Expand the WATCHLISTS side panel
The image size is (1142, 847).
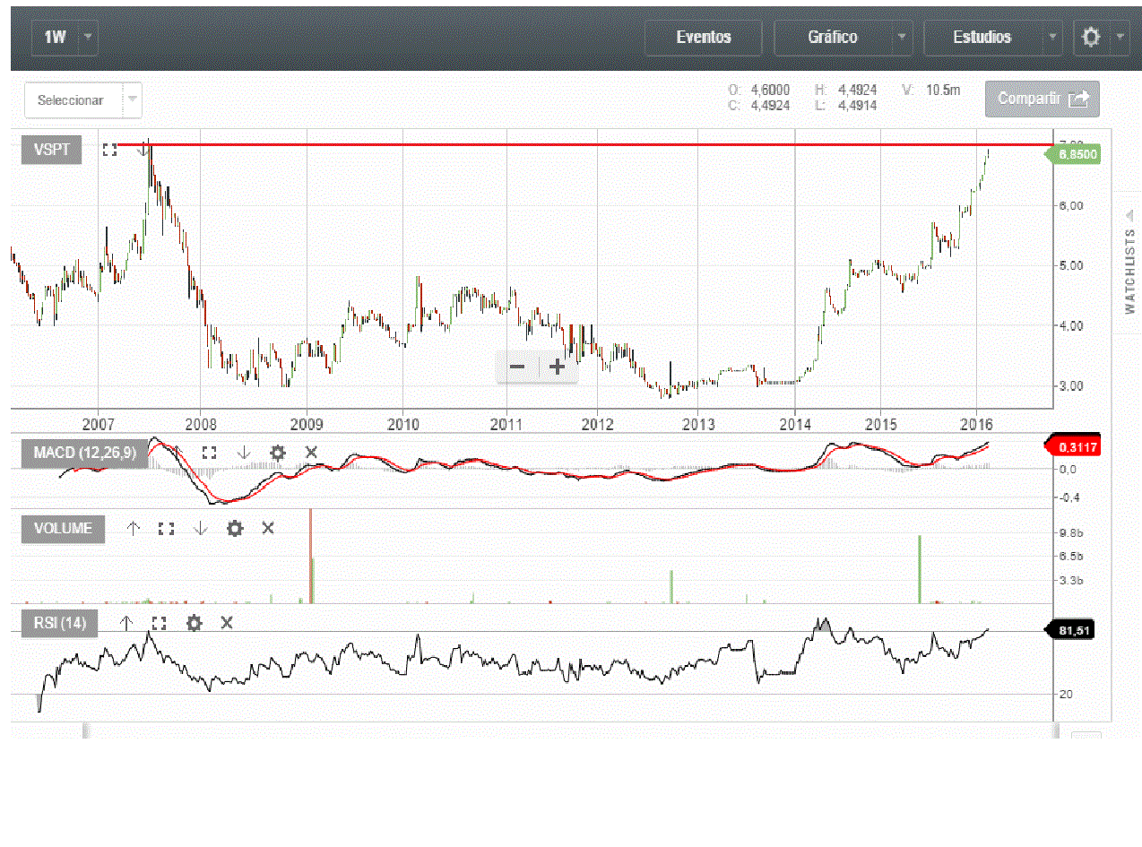pyautogui.click(x=1129, y=260)
